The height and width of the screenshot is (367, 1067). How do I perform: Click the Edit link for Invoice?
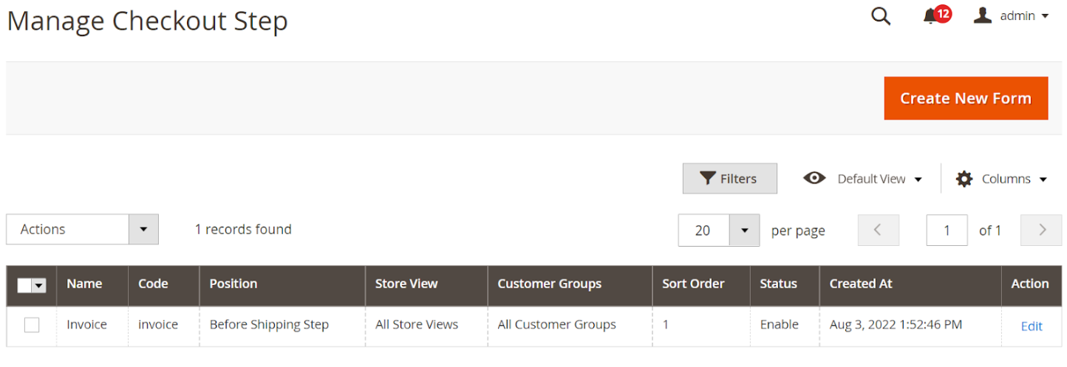coord(1031,326)
